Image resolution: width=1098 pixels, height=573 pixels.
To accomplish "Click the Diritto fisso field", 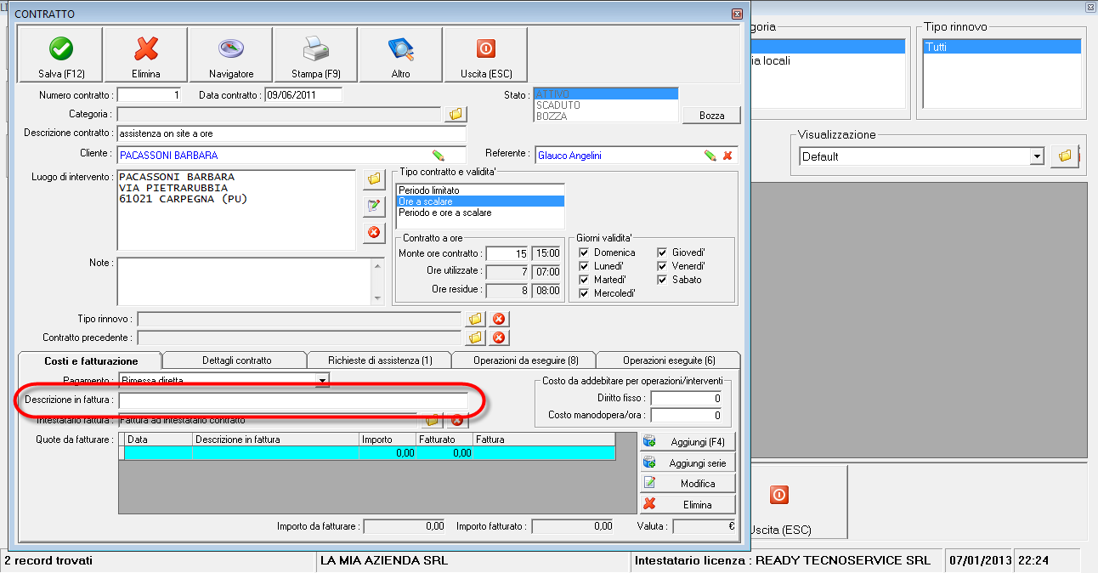I will pos(687,398).
